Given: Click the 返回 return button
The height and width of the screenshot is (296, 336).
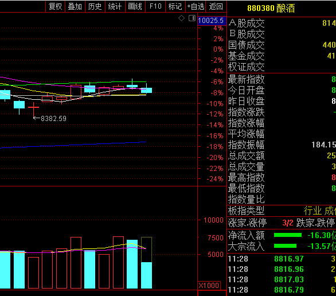Looking at the screenshot, I should (x=216, y=6).
